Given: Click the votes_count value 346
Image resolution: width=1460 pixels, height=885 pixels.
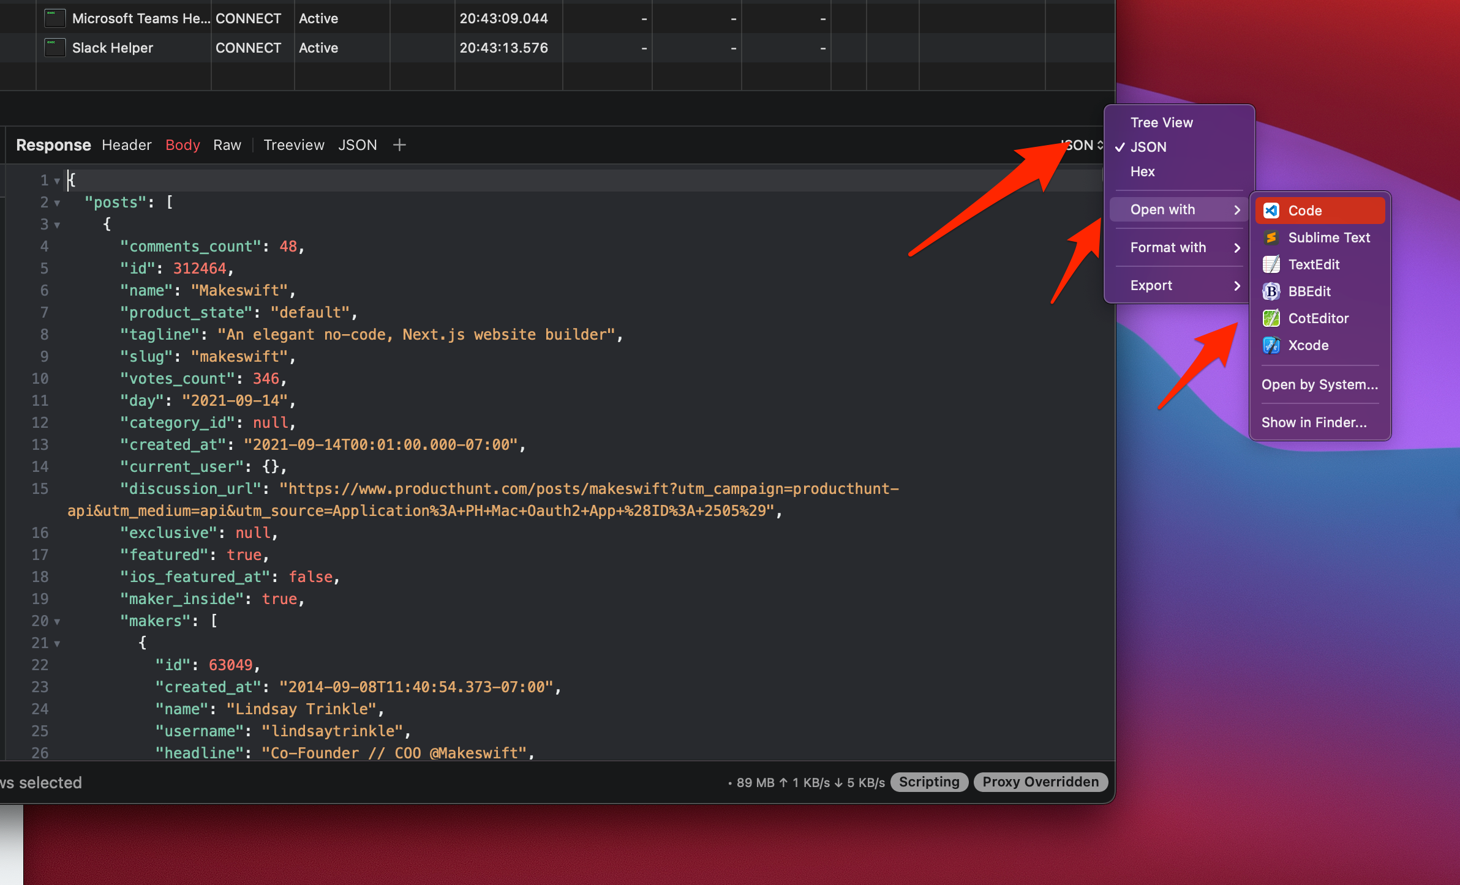Looking at the screenshot, I should tap(266, 379).
